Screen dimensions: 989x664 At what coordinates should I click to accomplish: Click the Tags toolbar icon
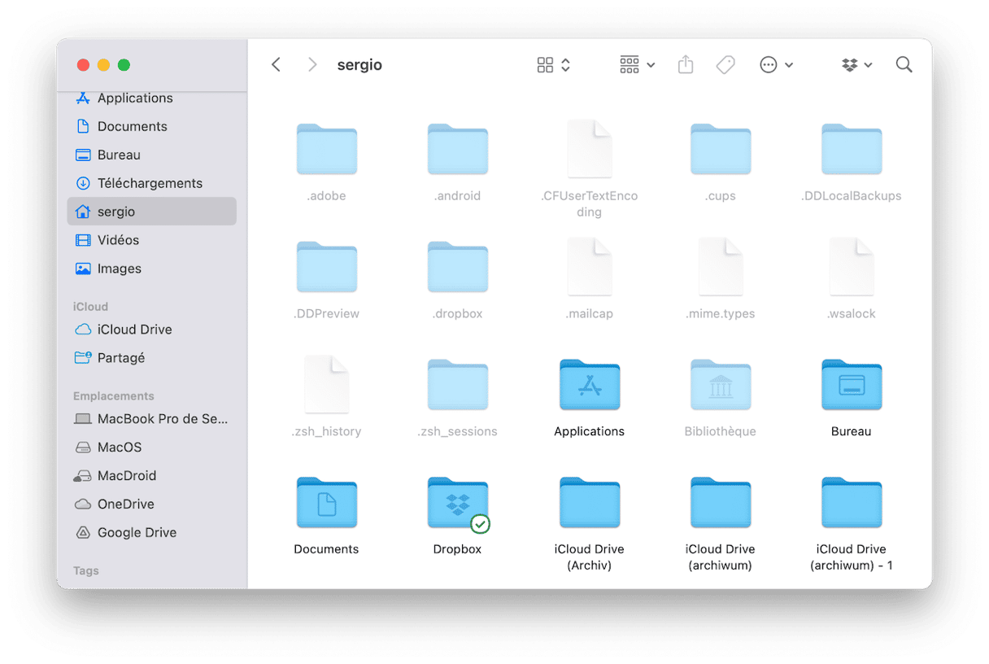click(x=725, y=65)
